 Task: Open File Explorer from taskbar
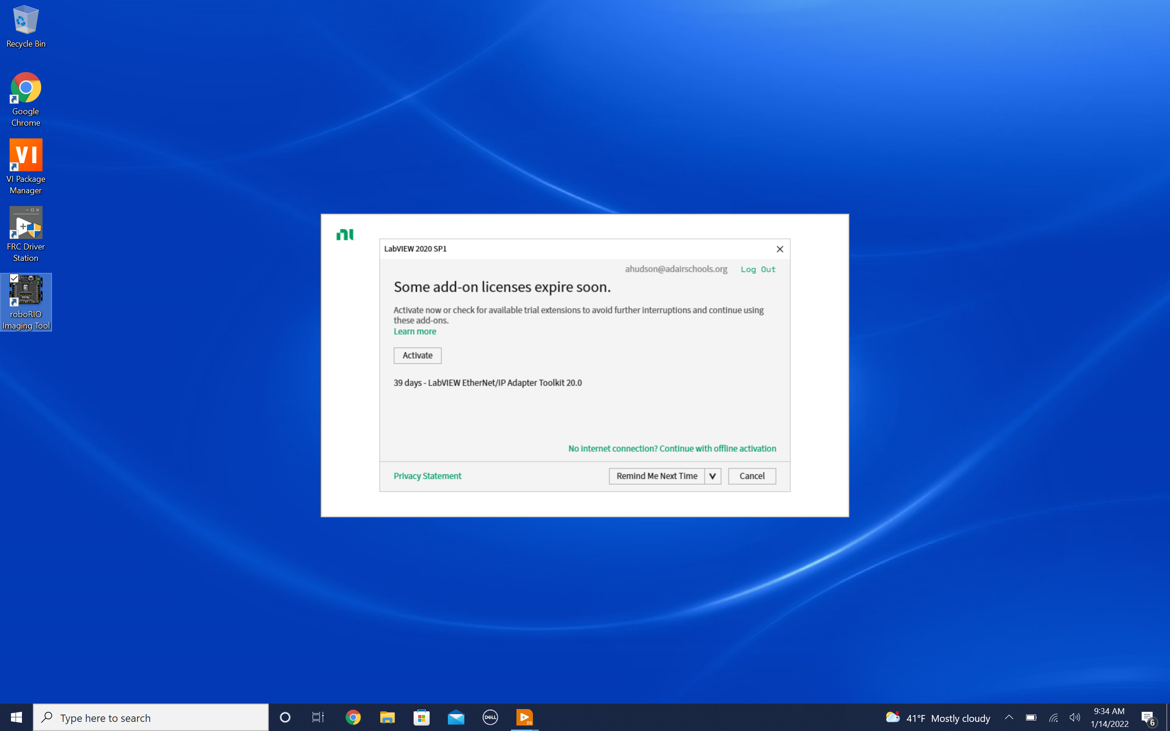coord(387,717)
